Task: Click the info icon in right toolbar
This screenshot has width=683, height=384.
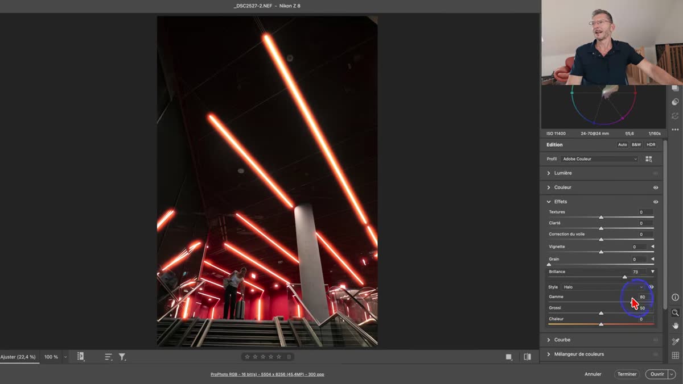Action: point(675,297)
